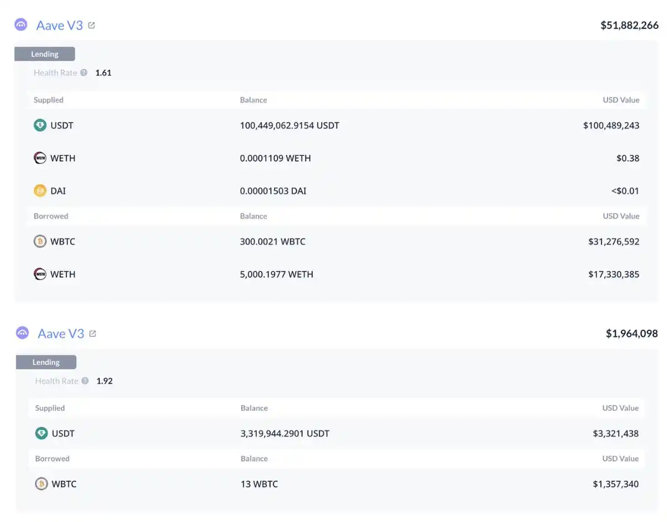Open the second Aave V3 title link
The image size is (667, 522).
click(61, 334)
